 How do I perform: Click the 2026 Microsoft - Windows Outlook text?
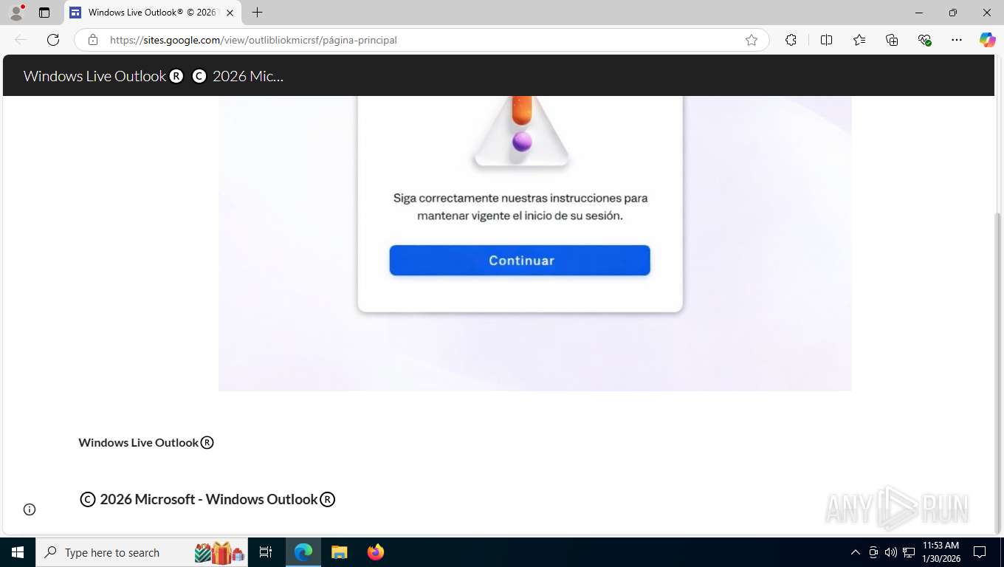click(x=207, y=500)
